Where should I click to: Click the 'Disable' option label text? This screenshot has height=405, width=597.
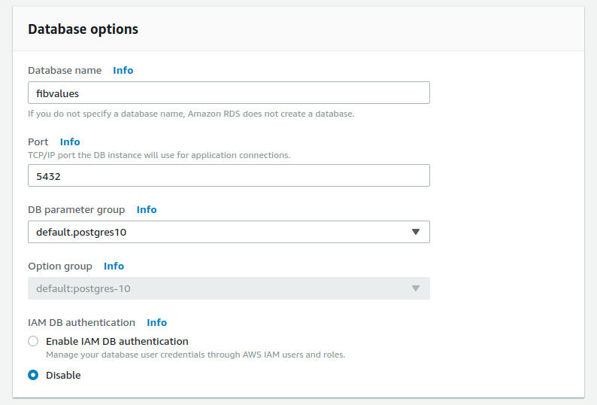(x=63, y=375)
